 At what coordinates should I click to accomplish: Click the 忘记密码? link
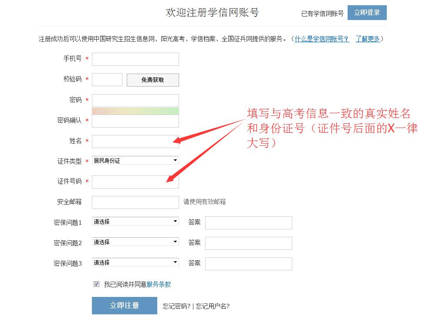[x=176, y=306]
